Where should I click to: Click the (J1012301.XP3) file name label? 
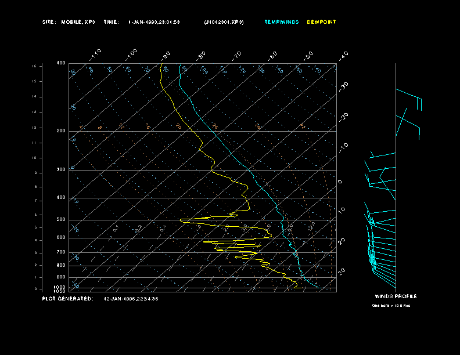[x=224, y=22]
